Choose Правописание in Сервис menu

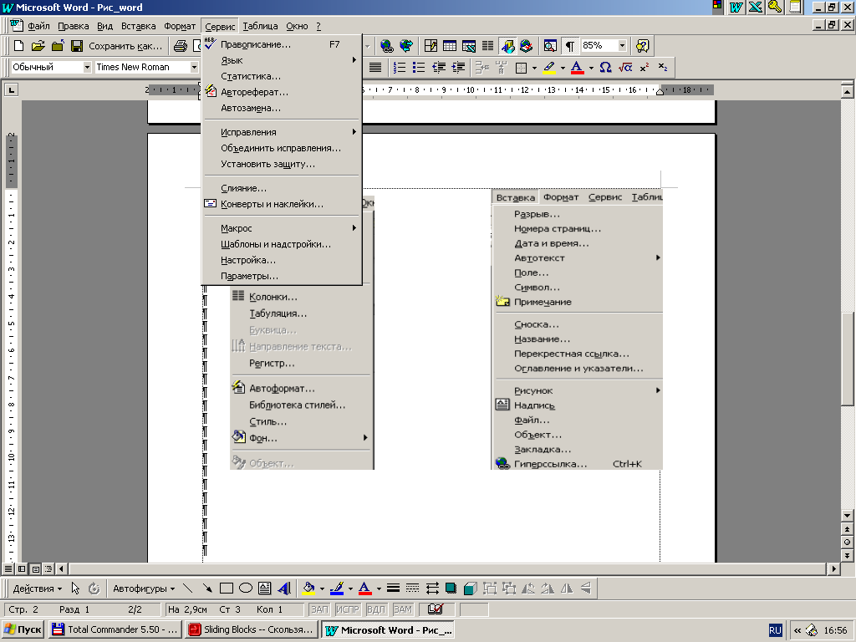tap(282, 44)
